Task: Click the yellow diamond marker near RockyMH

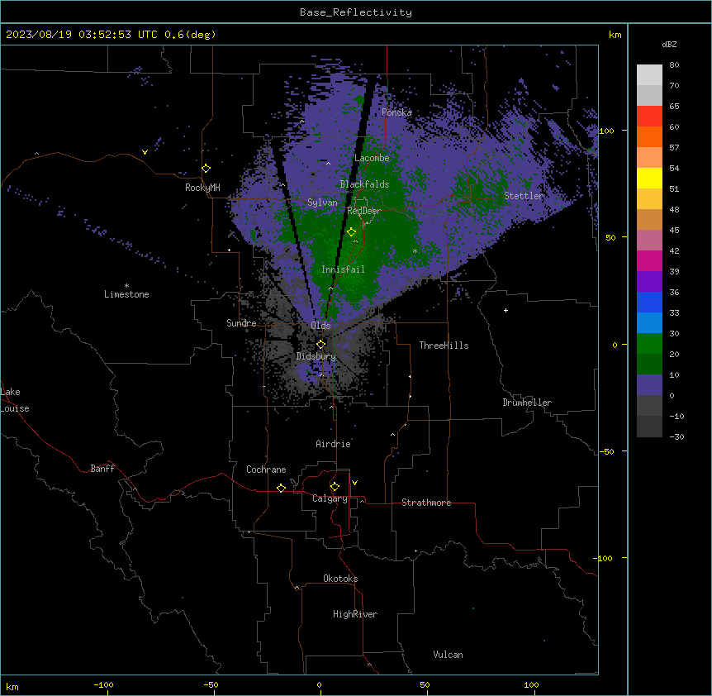Action: coord(206,169)
